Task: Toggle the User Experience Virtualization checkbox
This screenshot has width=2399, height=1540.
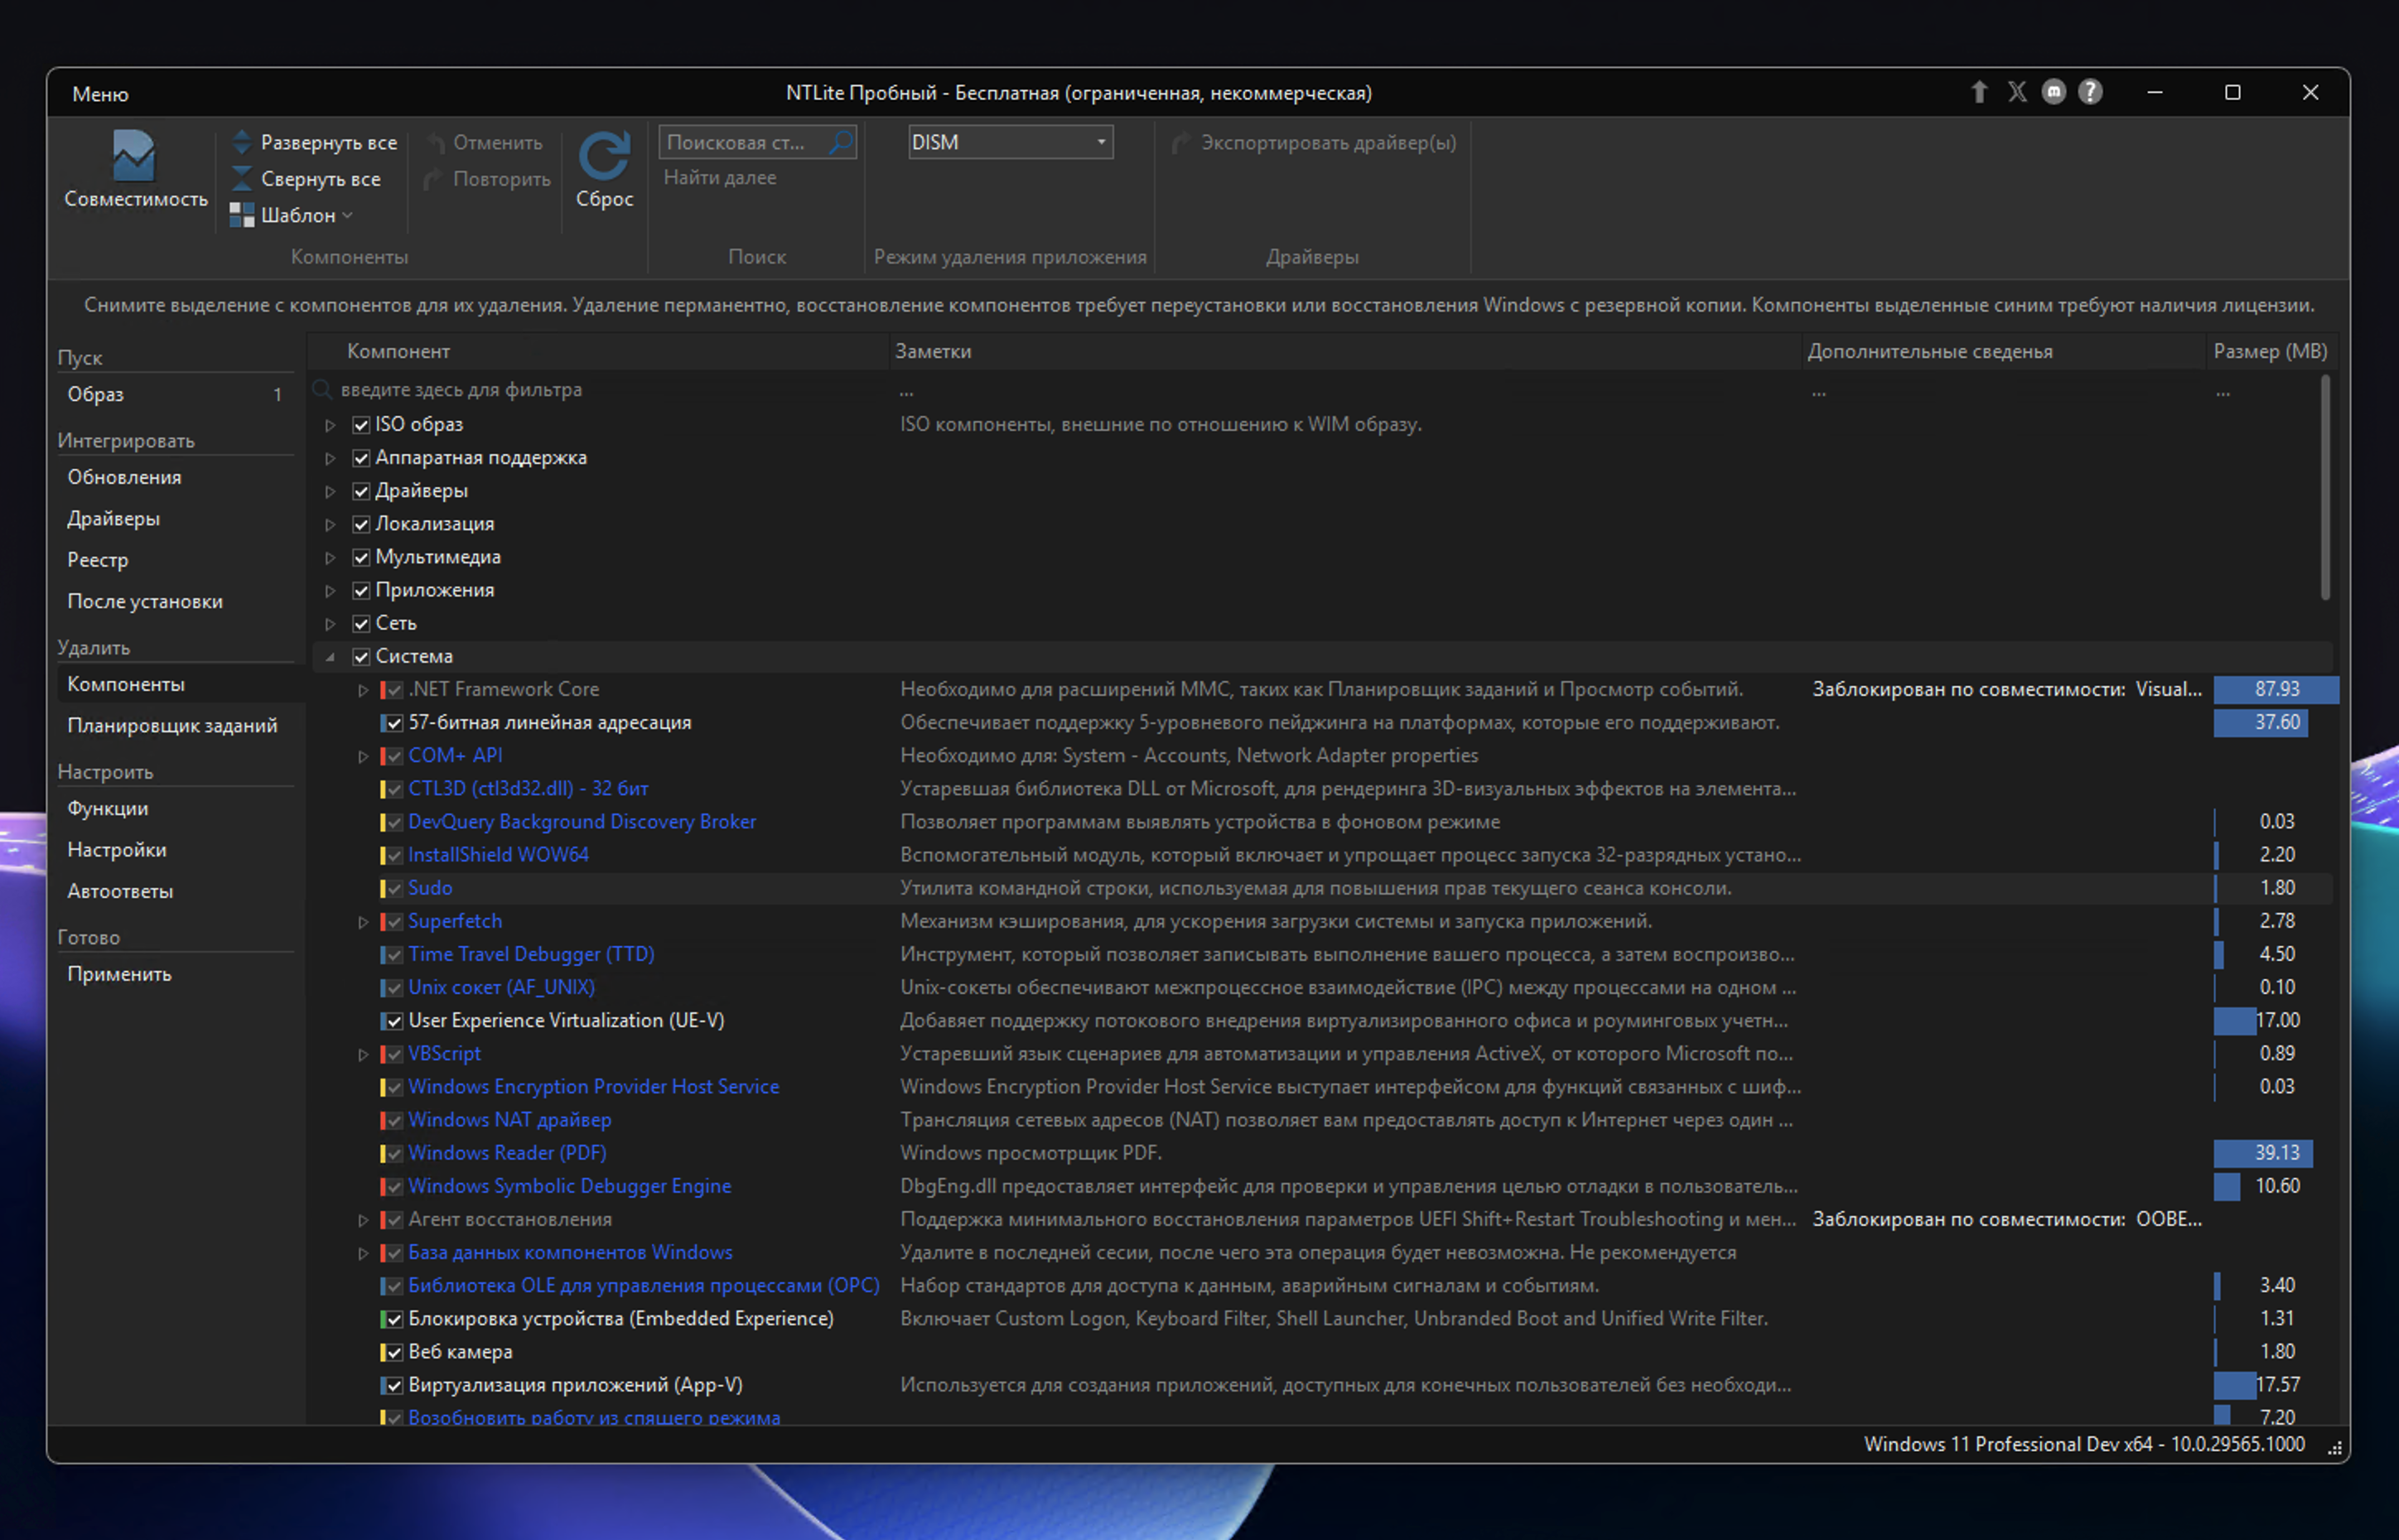Action: (395, 1021)
